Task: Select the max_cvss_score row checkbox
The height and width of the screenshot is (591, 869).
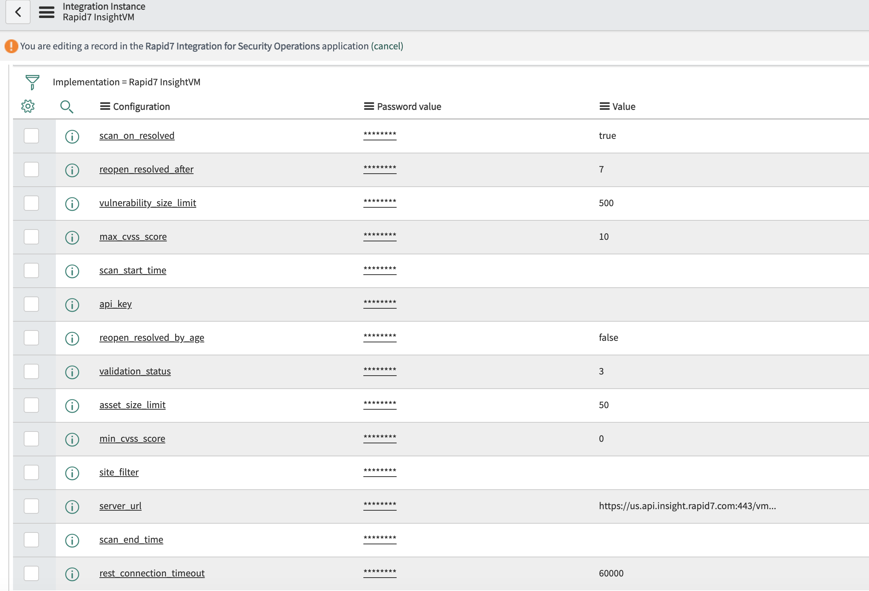Action: click(31, 237)
